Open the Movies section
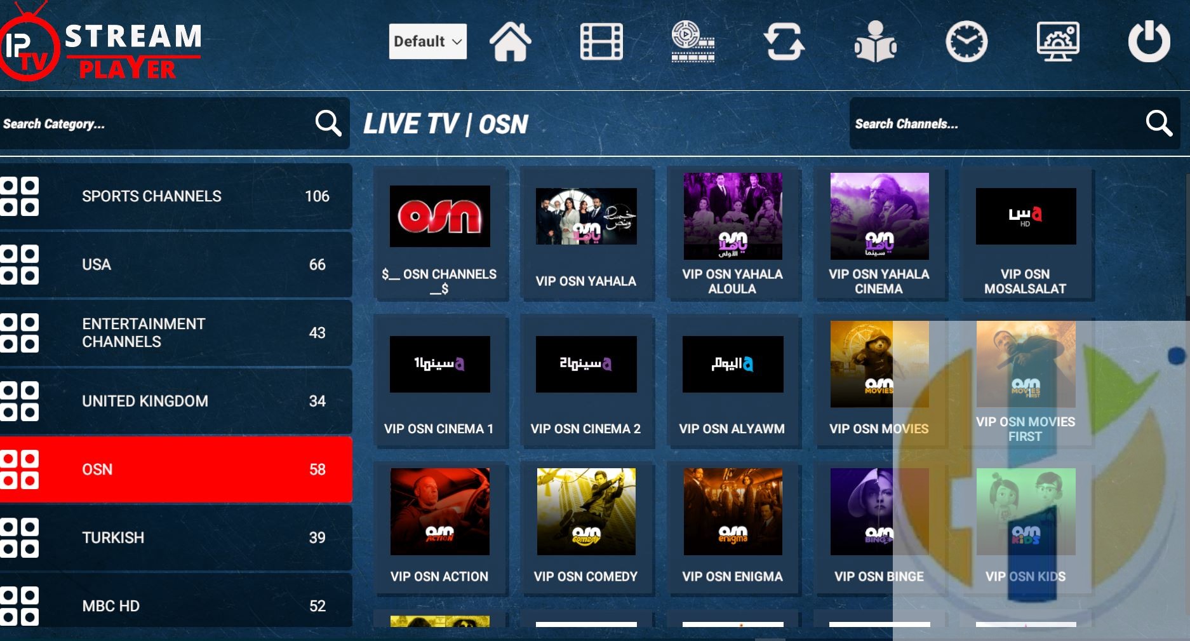 click(601, 43)
